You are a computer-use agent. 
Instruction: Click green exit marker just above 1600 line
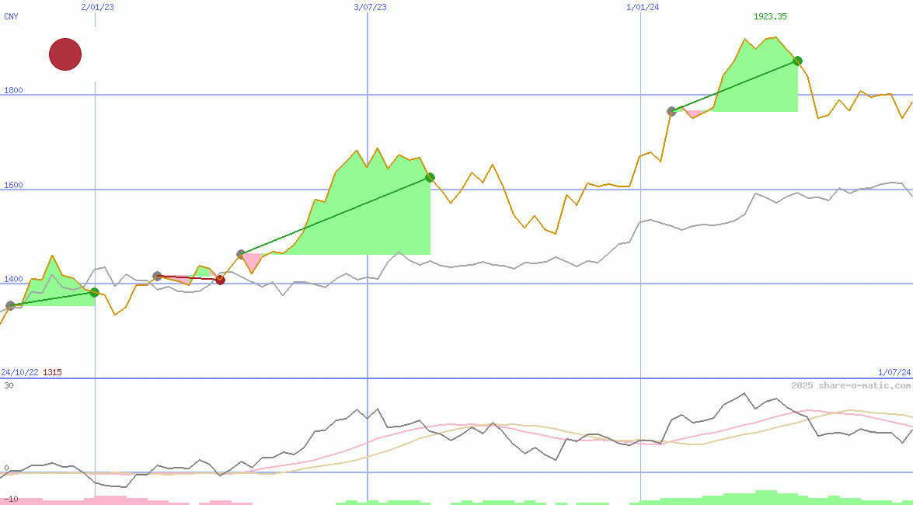(x=430, y=178)
